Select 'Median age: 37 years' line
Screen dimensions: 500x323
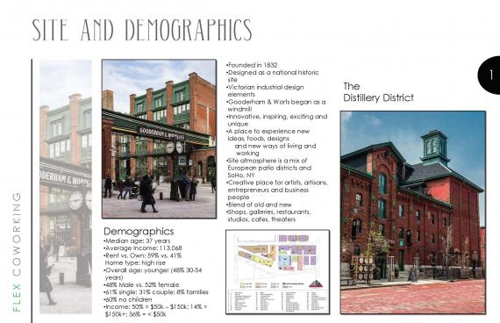(137, 240)
